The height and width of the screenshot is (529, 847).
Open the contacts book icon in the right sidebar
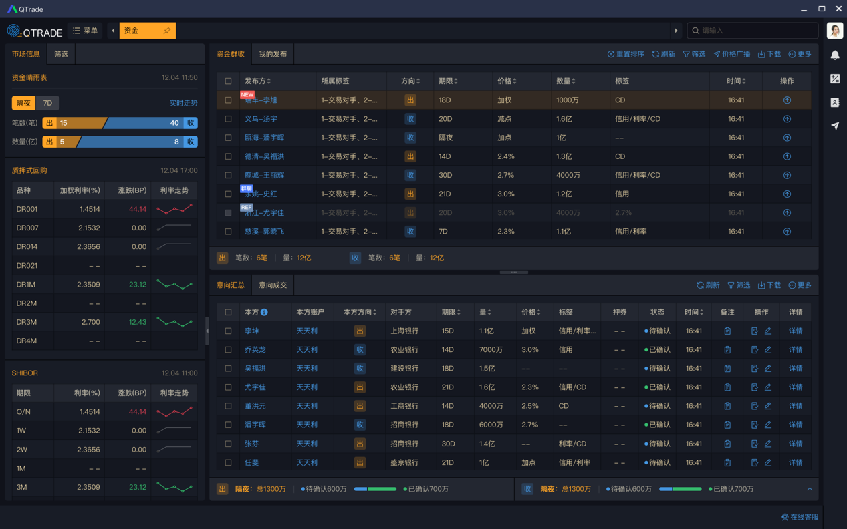point(834,102)
